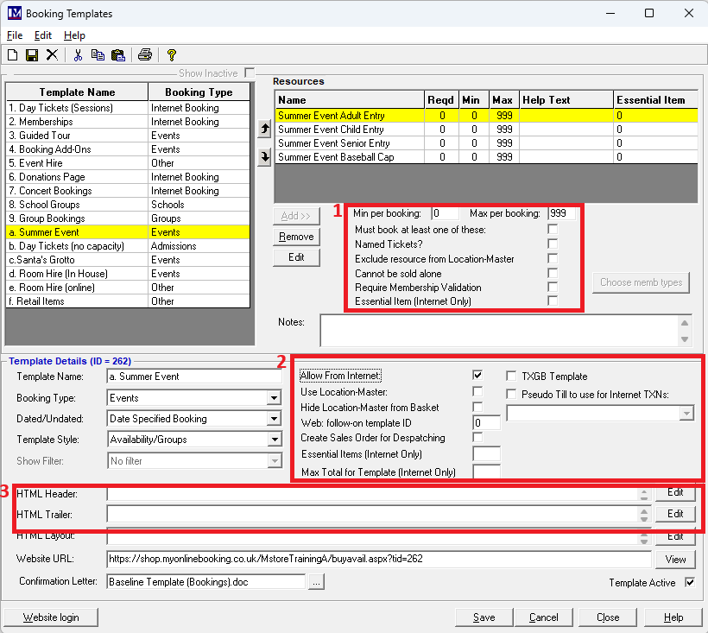Select 'Summer Event Baseball Cap' resource
The image size is (708, 633).
point(486,157)
